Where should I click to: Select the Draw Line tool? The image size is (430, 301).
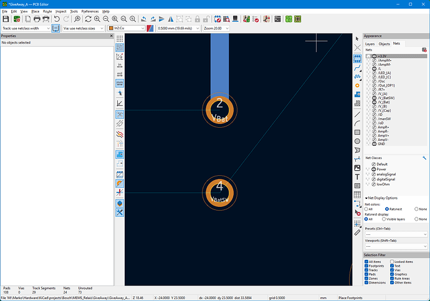(x=357, y=114)
